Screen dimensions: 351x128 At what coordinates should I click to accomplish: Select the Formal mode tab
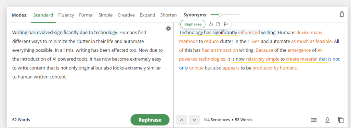(86, 15)
